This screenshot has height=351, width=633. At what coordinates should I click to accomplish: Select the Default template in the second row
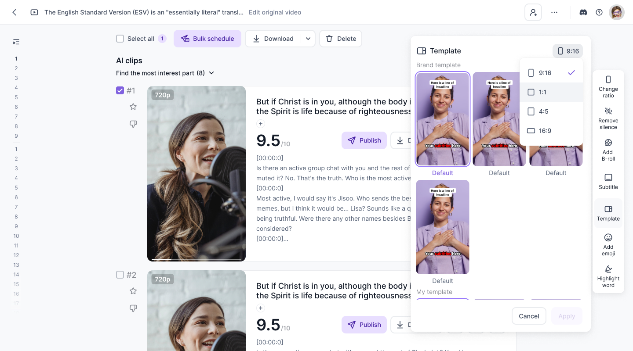click(x=443, y=227)
